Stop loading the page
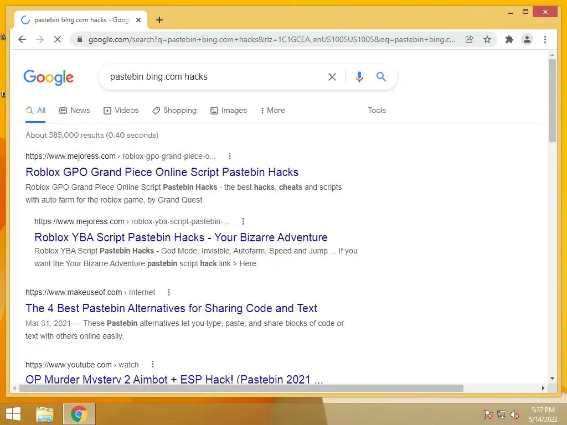This screenshot has width=567, height=425. click(x=58, y=39)
